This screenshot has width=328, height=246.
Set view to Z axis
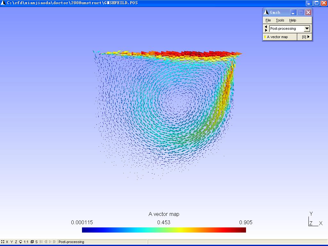(x=16, y=242)
